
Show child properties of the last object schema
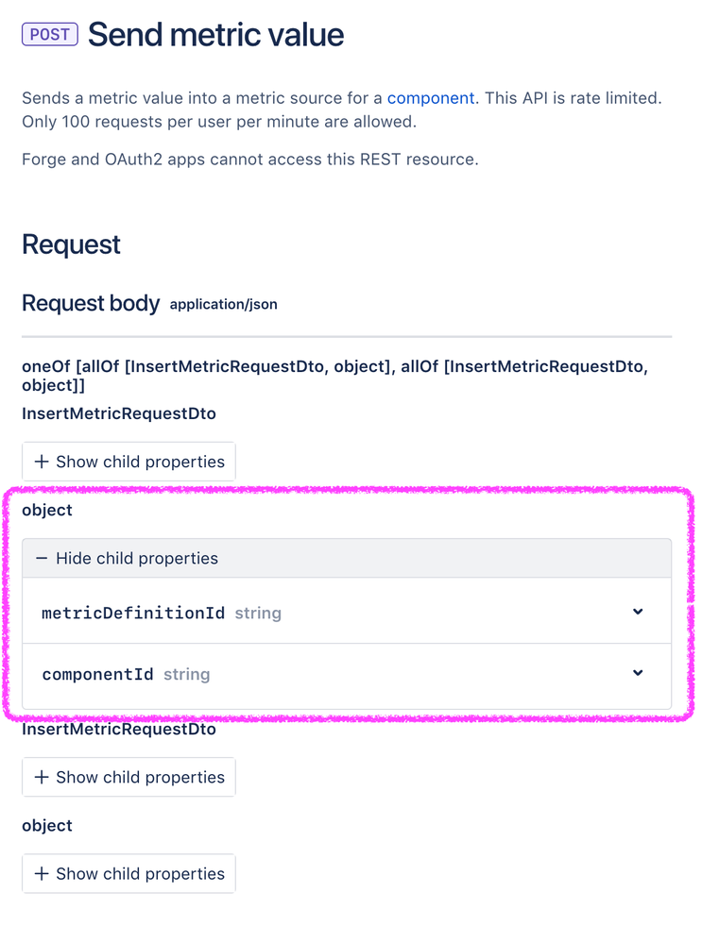coord(128,873)
